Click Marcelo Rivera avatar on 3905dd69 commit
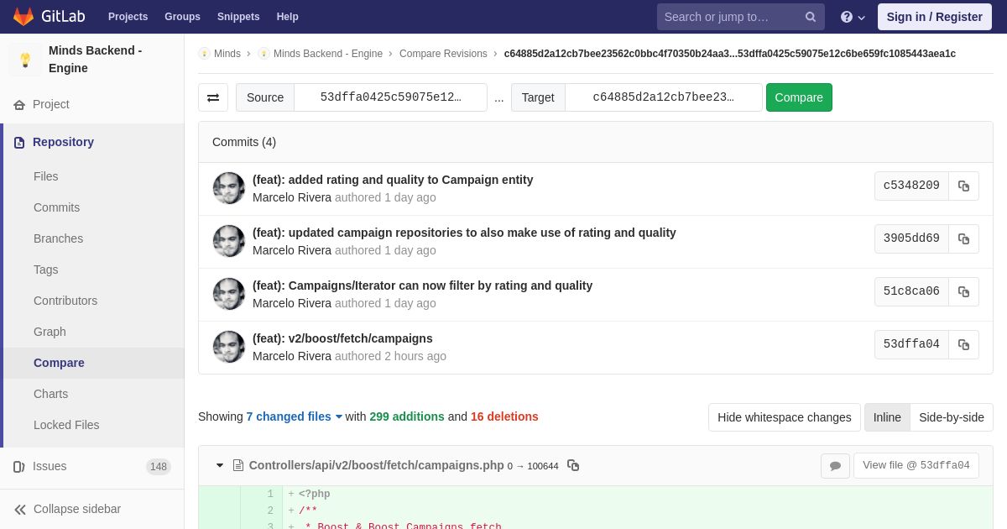 [229, 241]
